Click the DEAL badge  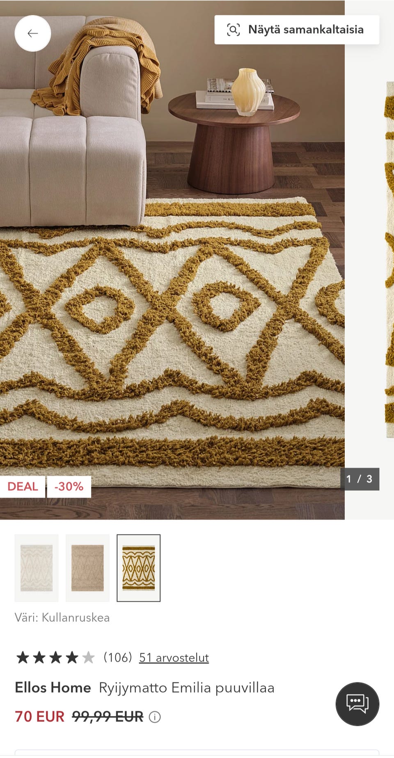coord(22,486)
